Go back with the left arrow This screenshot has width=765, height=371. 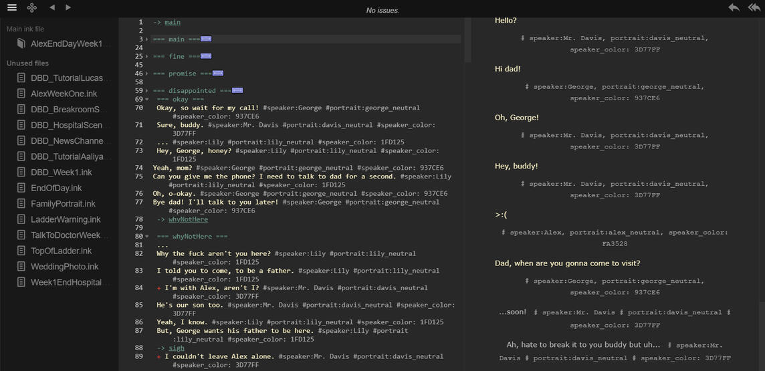click(x=52, y=7)
